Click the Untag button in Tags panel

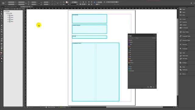(154, 38)
